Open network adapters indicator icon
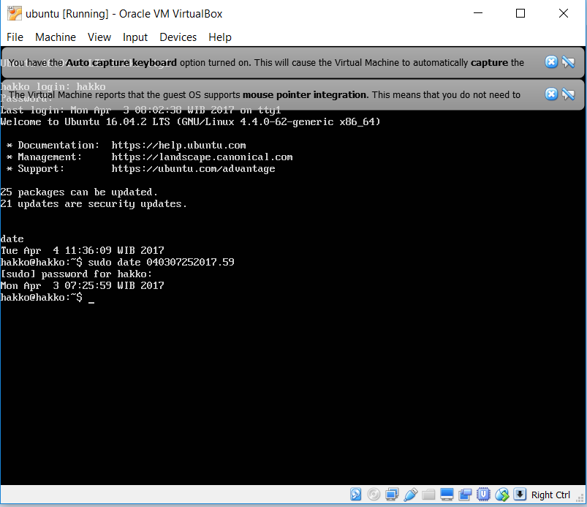 click(x=392, y=495)
